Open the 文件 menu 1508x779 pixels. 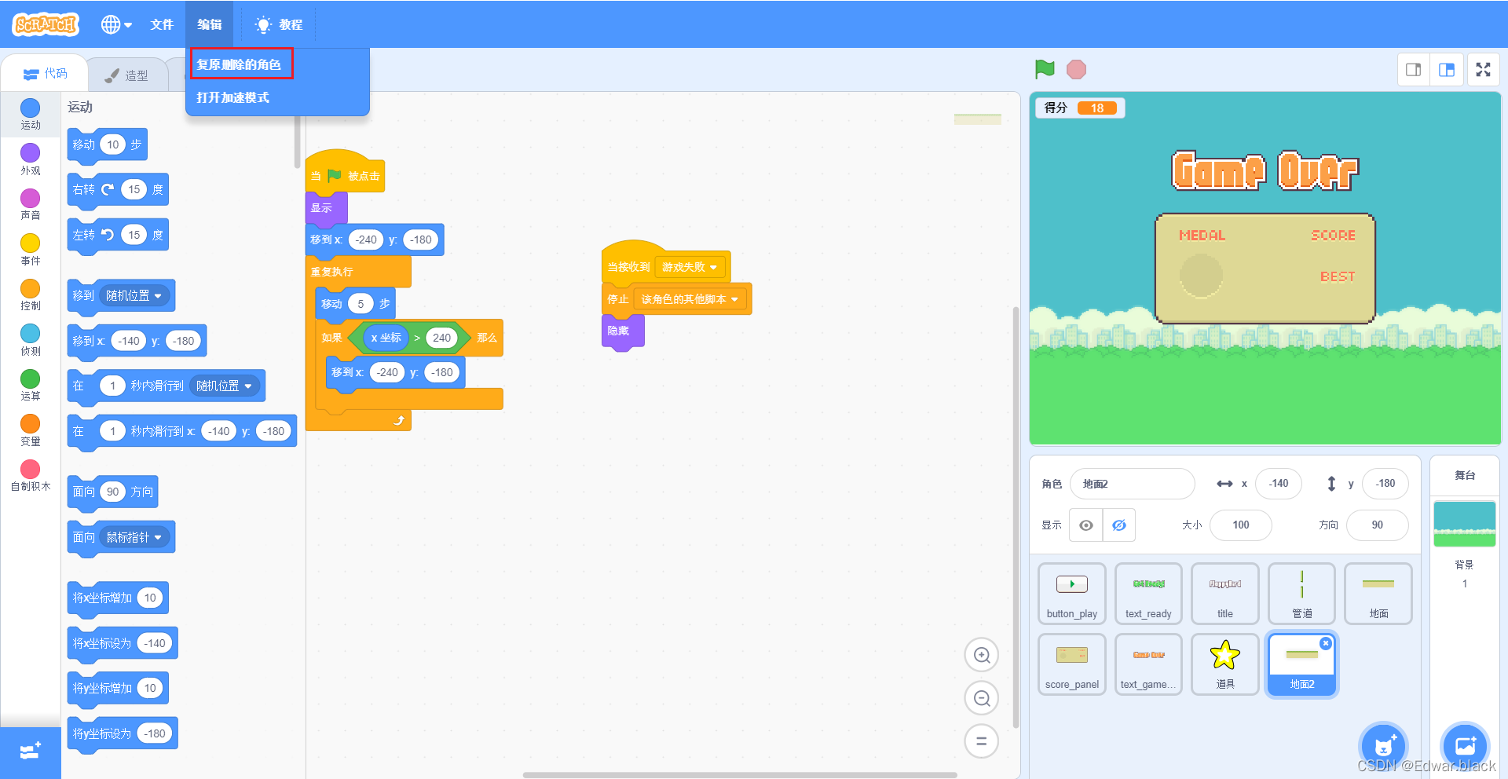pyautogui.click(x=162, y=24)
